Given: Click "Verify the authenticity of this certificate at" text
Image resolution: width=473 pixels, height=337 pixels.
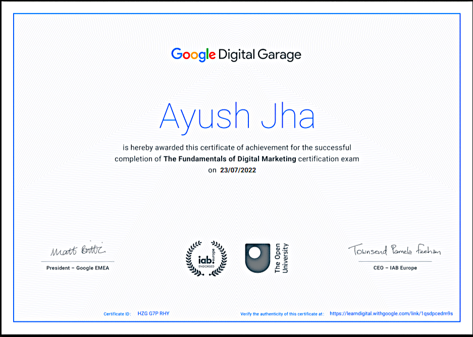Looking at the screenshot, I should [282, 314].
